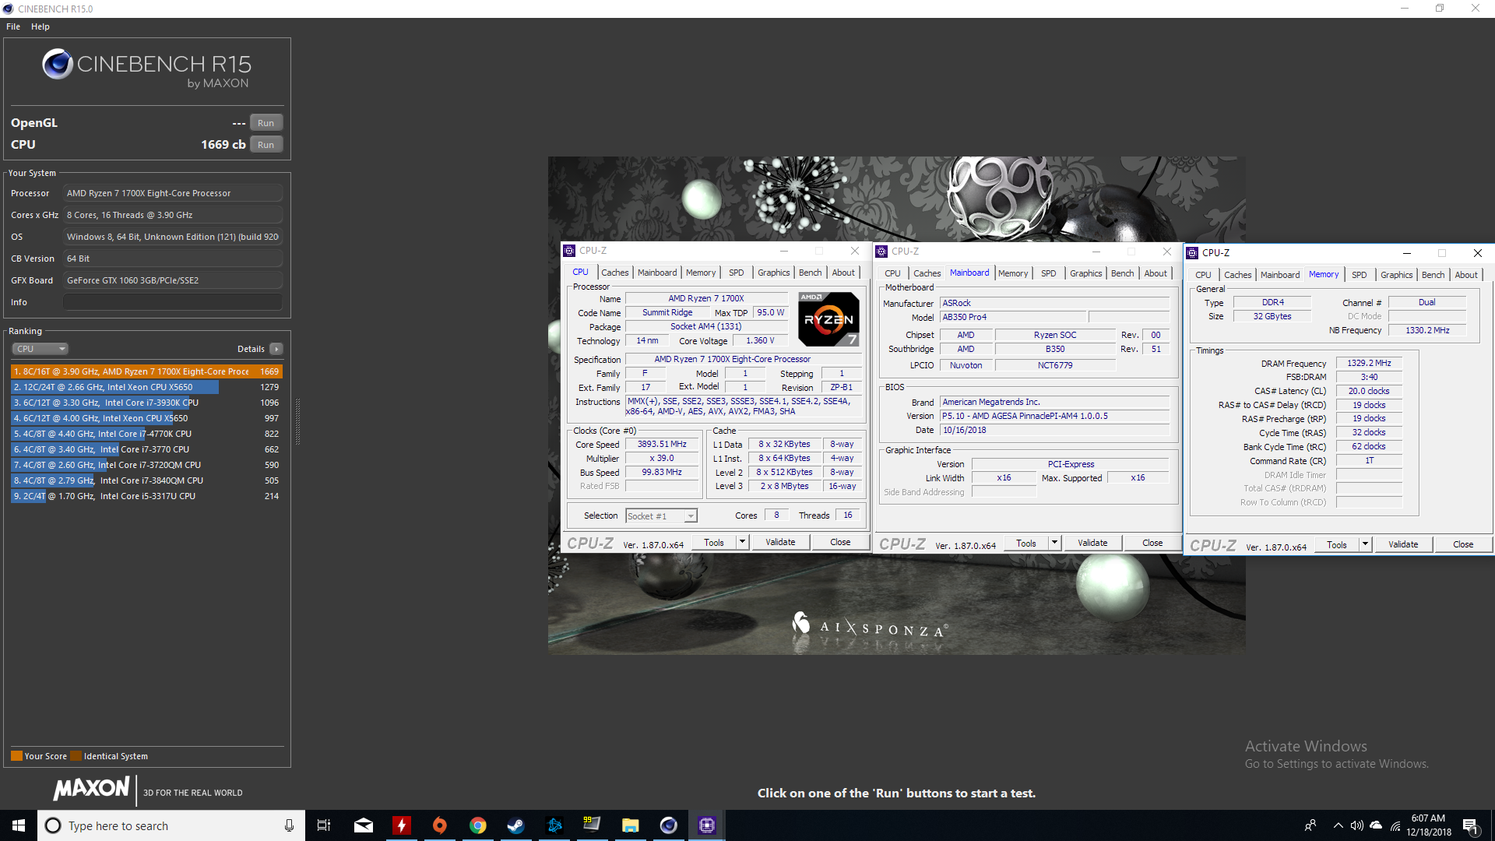Switch to SPD tab in Mainboard CPU-Z window
The width and height of the screenshot is (1495, 841).
1049,273
